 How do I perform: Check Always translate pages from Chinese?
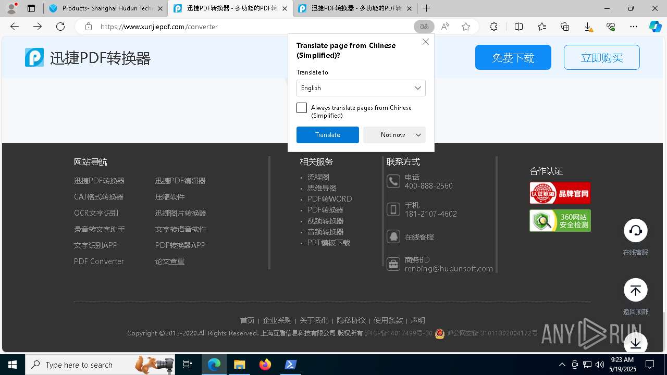[x=302, y=108]
